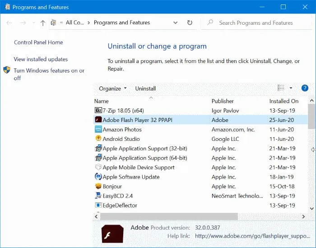316x248 pixels.
Task: Sort by the Publisher column header
Action: [x=223, y=101]
